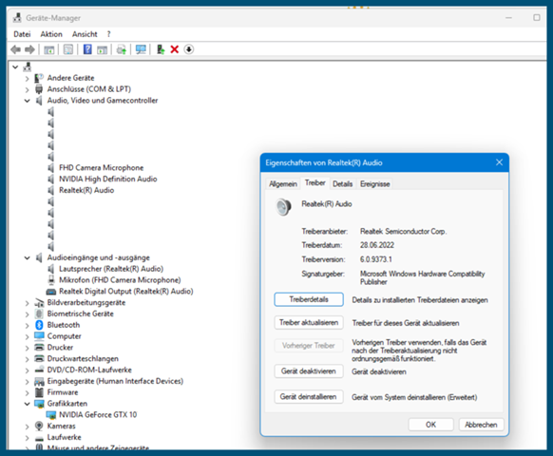Click the printer-shaped update driver toolbar icon
553x456 pixels.
coord(122,49)
